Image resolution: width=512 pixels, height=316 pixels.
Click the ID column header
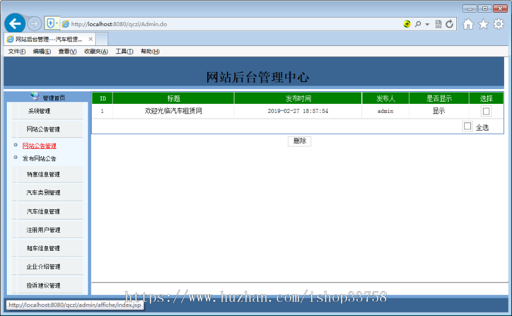(102, 98)
